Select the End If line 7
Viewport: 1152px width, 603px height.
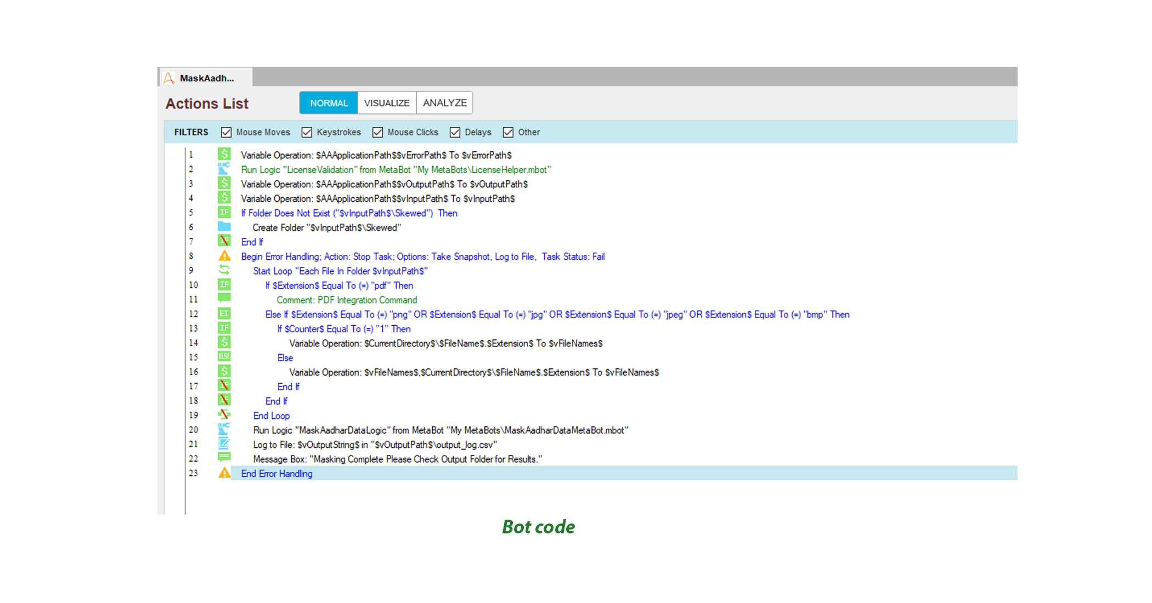pyautogui.click(x=252, y=242)
